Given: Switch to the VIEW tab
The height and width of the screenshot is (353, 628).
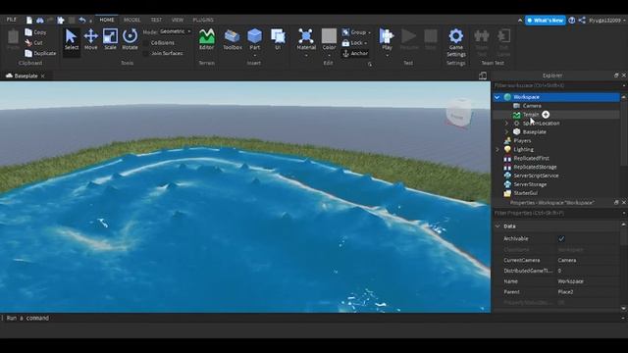Looking at the screenshot, I should [x=177, y=20].
